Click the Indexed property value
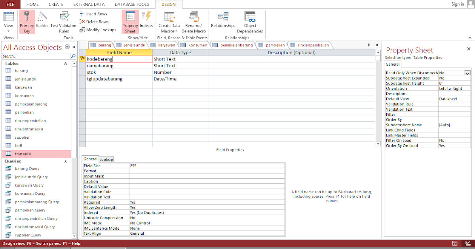 tap(207, 213)
